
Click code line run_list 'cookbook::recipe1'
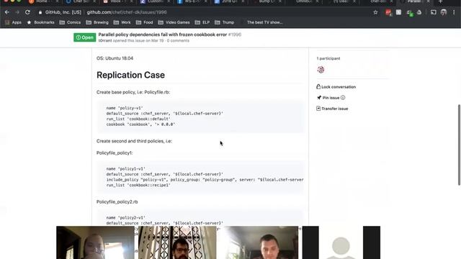pyautogui.click(x=138, y=186)
